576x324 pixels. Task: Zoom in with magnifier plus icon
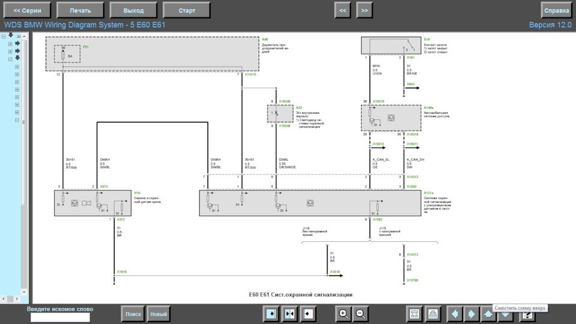(x=343, y=314)
